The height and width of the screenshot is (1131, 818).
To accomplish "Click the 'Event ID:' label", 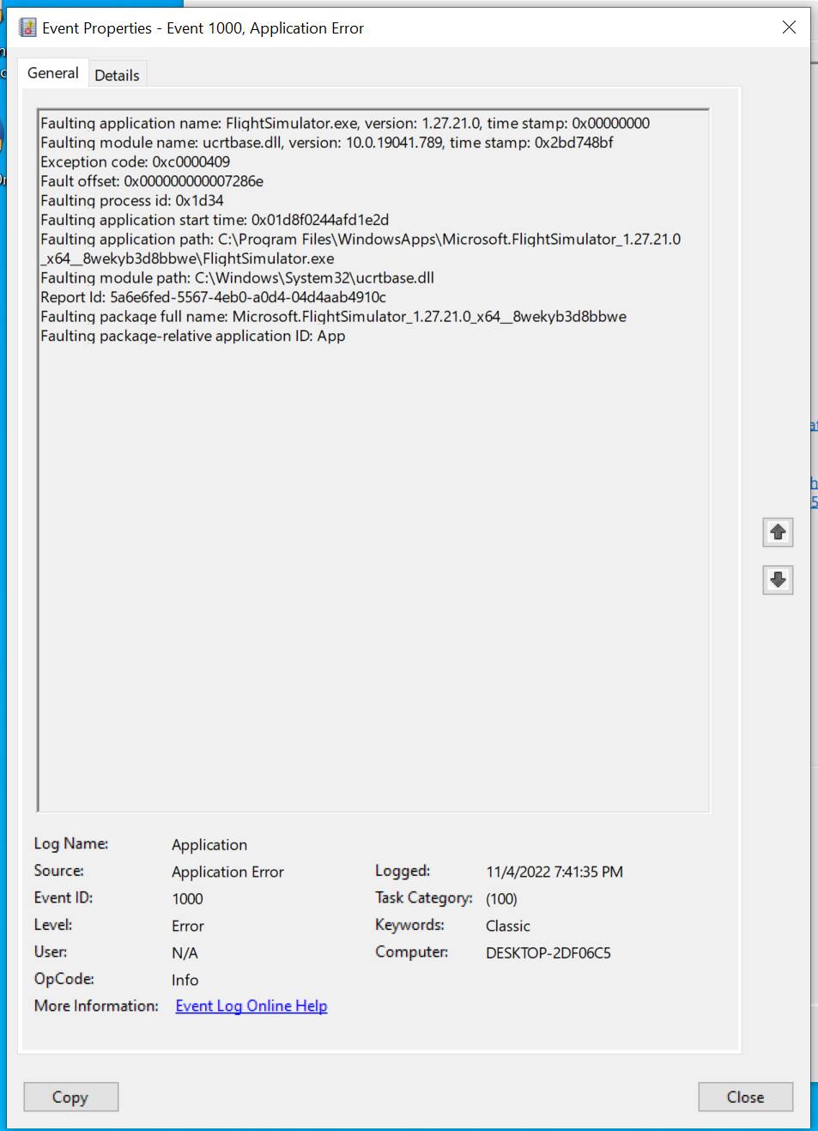I will coord(64,897).
